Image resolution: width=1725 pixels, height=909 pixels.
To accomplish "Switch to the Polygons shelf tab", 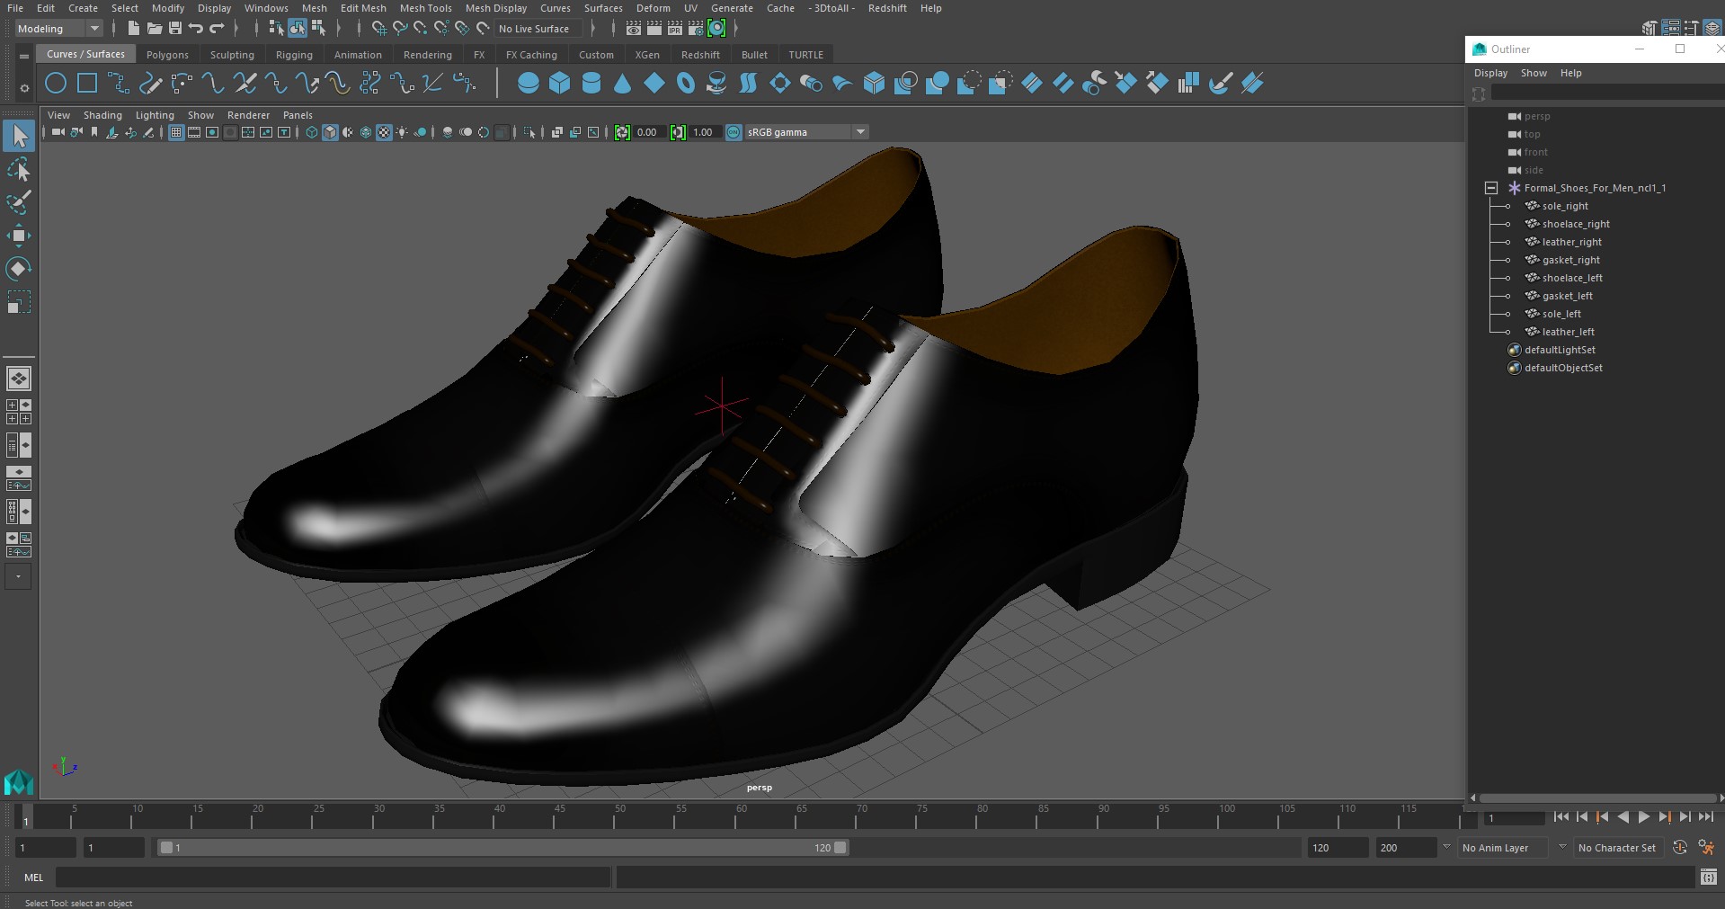I will tap(167, 55).
